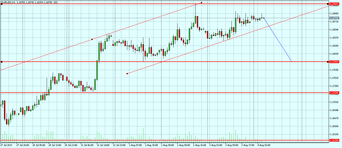The width and height of the screenshot is (342, 148).
Task: Select the lower trendline's starting anchor point
Action: pos(127,73)
